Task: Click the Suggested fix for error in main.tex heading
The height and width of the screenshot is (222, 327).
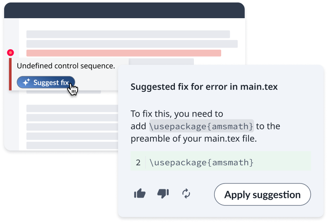Action: (x=204, y=87)
